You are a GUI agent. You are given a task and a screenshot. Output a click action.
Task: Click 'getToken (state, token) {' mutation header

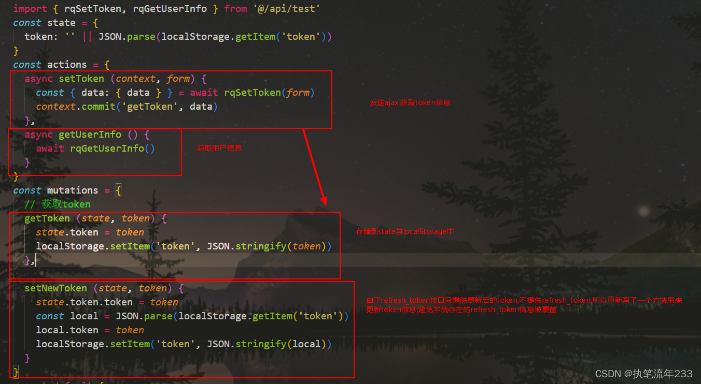click(x=95, y=218)
